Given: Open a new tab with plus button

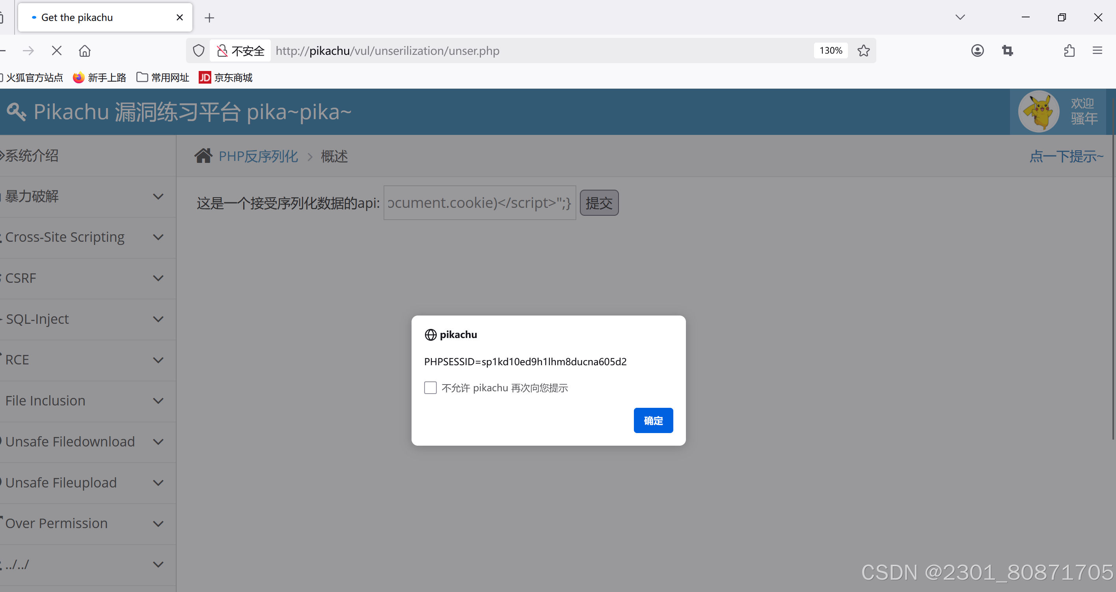Looking at the screenshot, I should [x=209, y=18].
